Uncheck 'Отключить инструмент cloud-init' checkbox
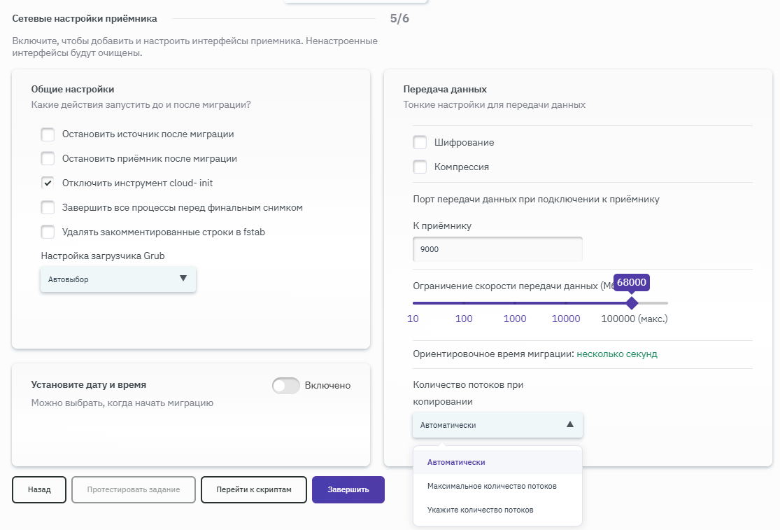Screen dimensions: 780x530 coord(48,183)
